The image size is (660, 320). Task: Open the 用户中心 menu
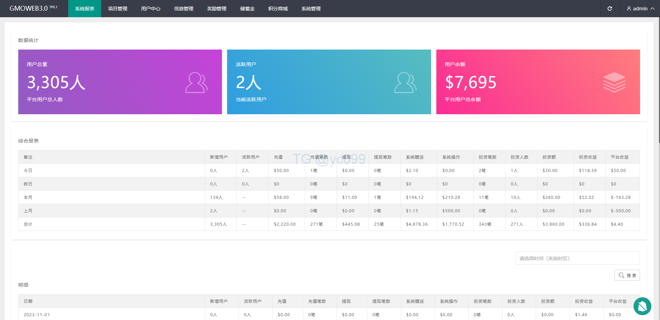[x=151, y=9]
